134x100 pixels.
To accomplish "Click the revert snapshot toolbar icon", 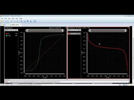I will (x=15, y=21).
